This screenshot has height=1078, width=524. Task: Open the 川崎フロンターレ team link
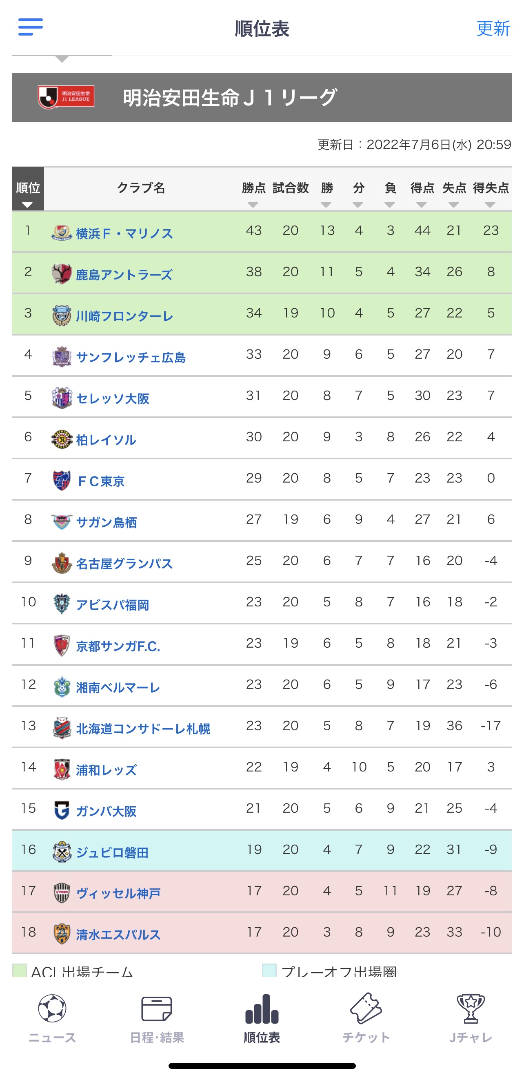pyautogui.click(x=124, y=316)
